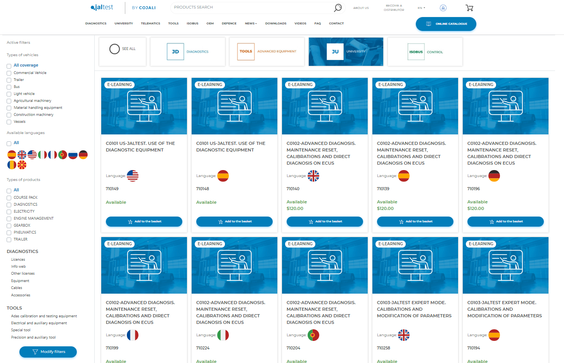The image size is (564, 363).
Task: Click Italian flag on course 710224
Action: [223, 335]
